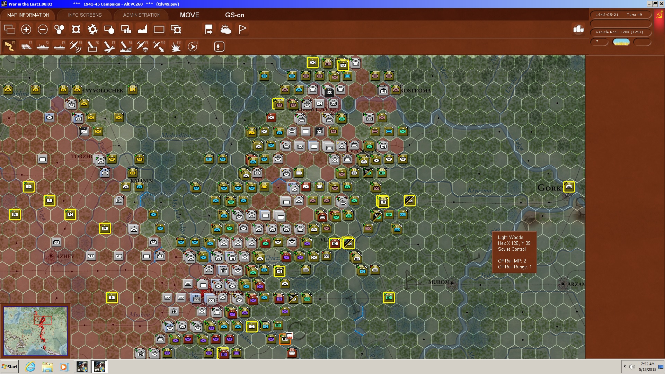Image resolution: width=665 pixels, height=374 pixels.
Task: Click the four-pointed unit frame icon
Action: pos(76,29)
